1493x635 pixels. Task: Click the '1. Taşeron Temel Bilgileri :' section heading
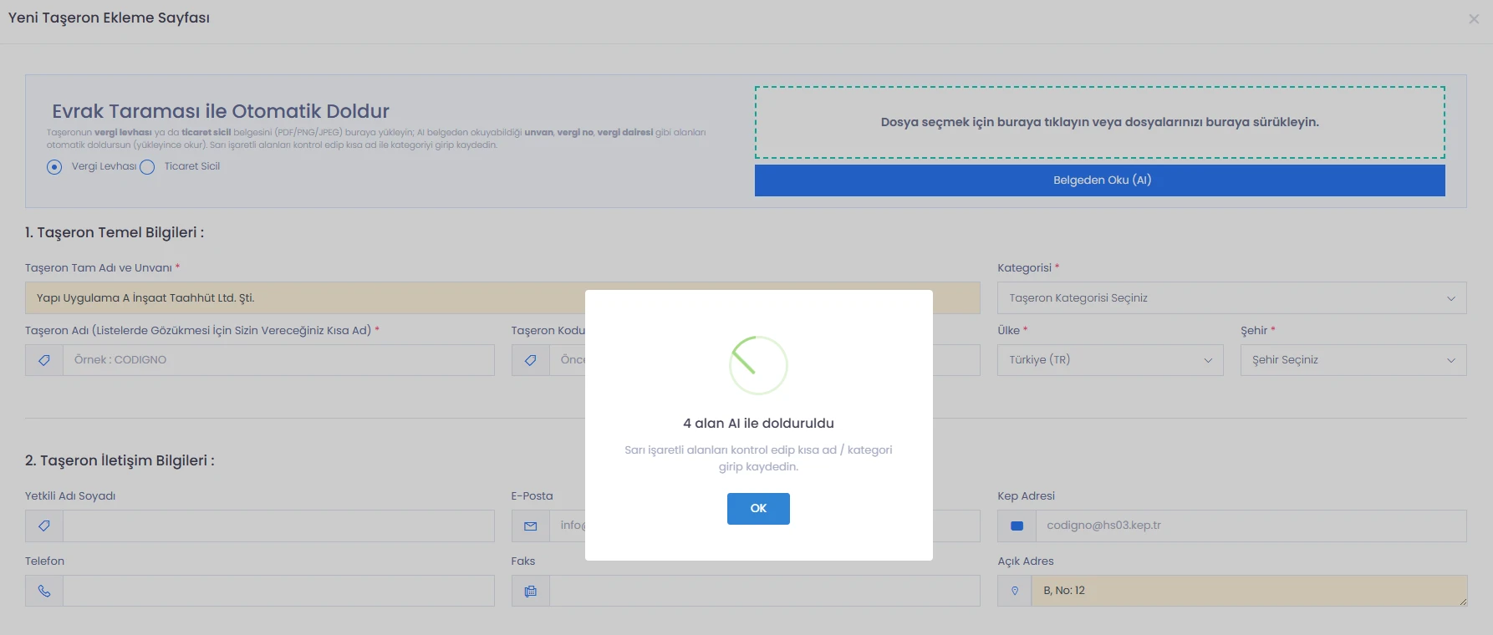pyautogui.click(x=115, y=232)
